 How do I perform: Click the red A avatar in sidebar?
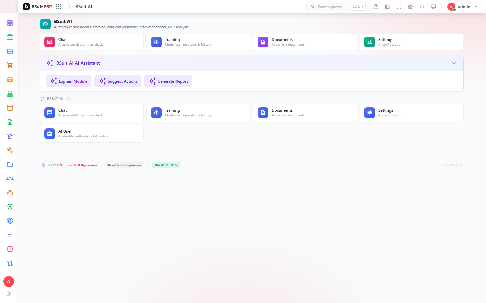[9, 281]
